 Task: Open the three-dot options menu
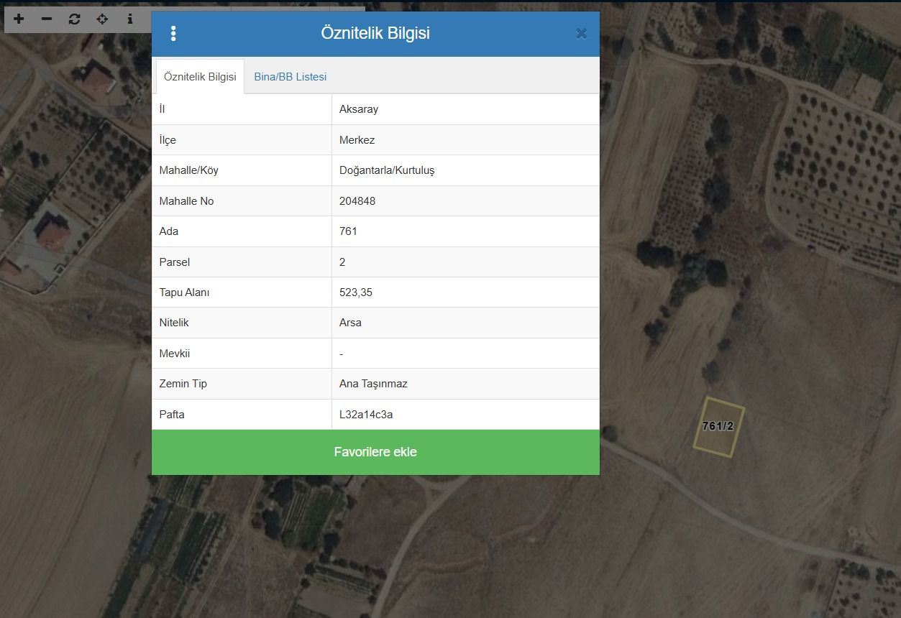(x=173, y=33)
